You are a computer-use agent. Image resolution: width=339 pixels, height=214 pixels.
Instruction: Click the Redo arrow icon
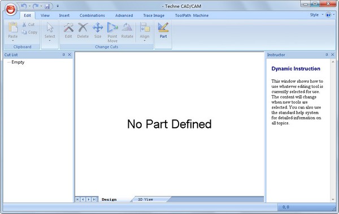(x=36, y=6)
